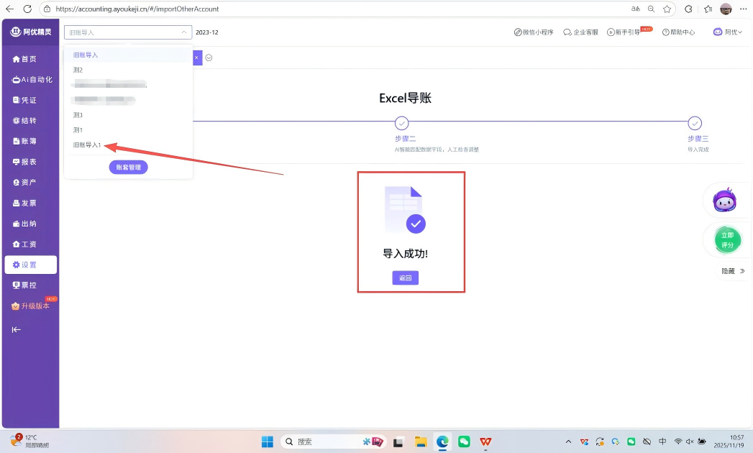The width and height of the screenshot is (753, 453).
Task: Click the 步骤二 step circle indicator
Action: (x=402, y=123)
